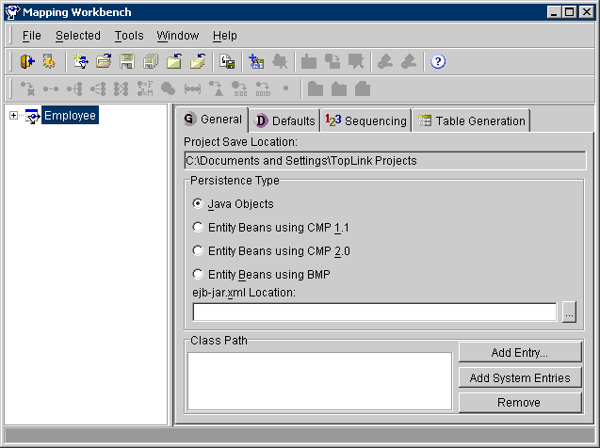This screenshot has width=600, height=448.
Task: Click the grayed remove class toolbar icon
Action: pos(280,61)
